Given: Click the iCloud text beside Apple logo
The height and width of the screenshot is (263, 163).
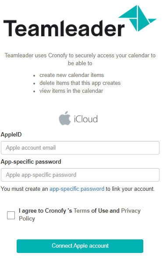Looking at the screenshot, I should click(85, 119).
